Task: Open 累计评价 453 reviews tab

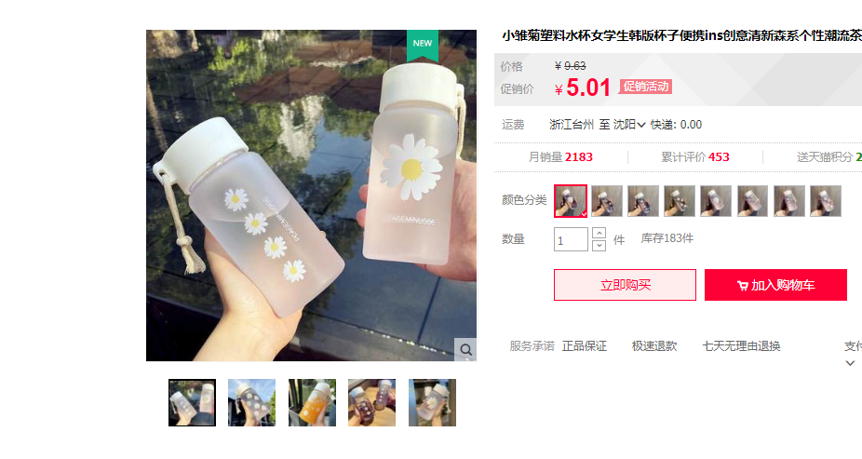Action: (x=694, y=157)
